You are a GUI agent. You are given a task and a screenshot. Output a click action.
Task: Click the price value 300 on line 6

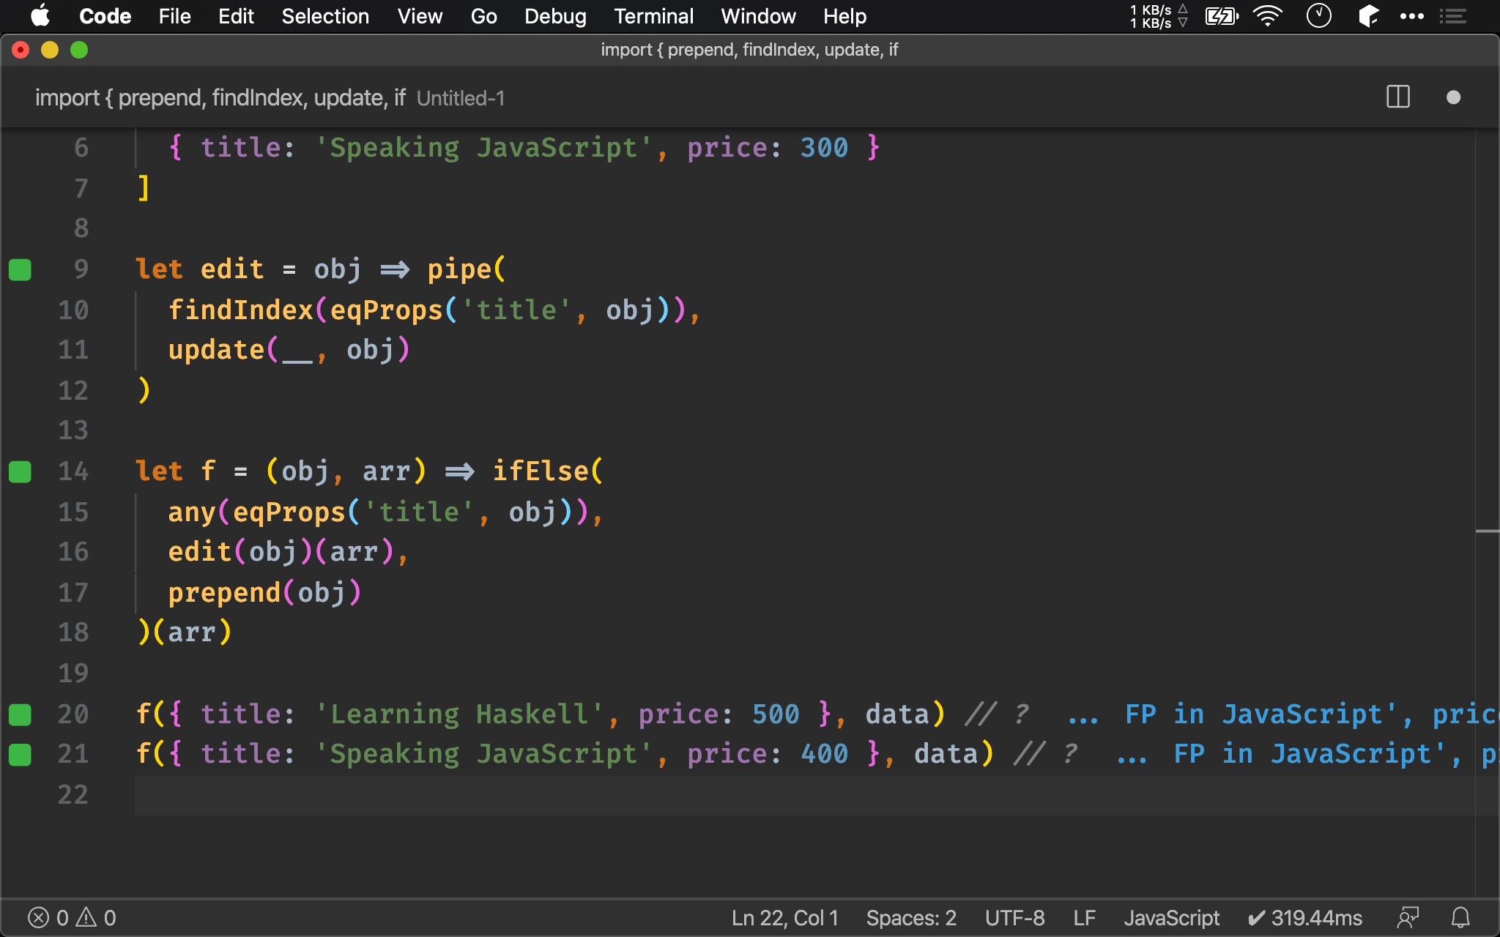tap(825, 148)
